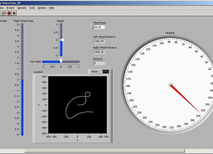The height and width of the screenshot is (154, 213).
Task: Click the 90 mark on Heading gauge
Action: point(169,42)
